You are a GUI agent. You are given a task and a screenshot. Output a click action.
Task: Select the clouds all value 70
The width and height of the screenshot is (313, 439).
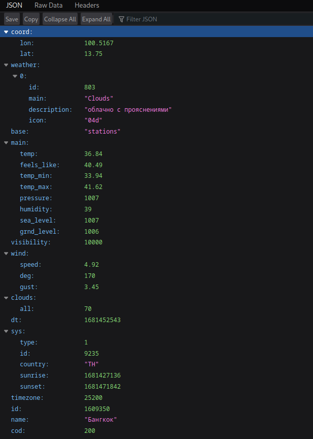(x=88, y=309)
